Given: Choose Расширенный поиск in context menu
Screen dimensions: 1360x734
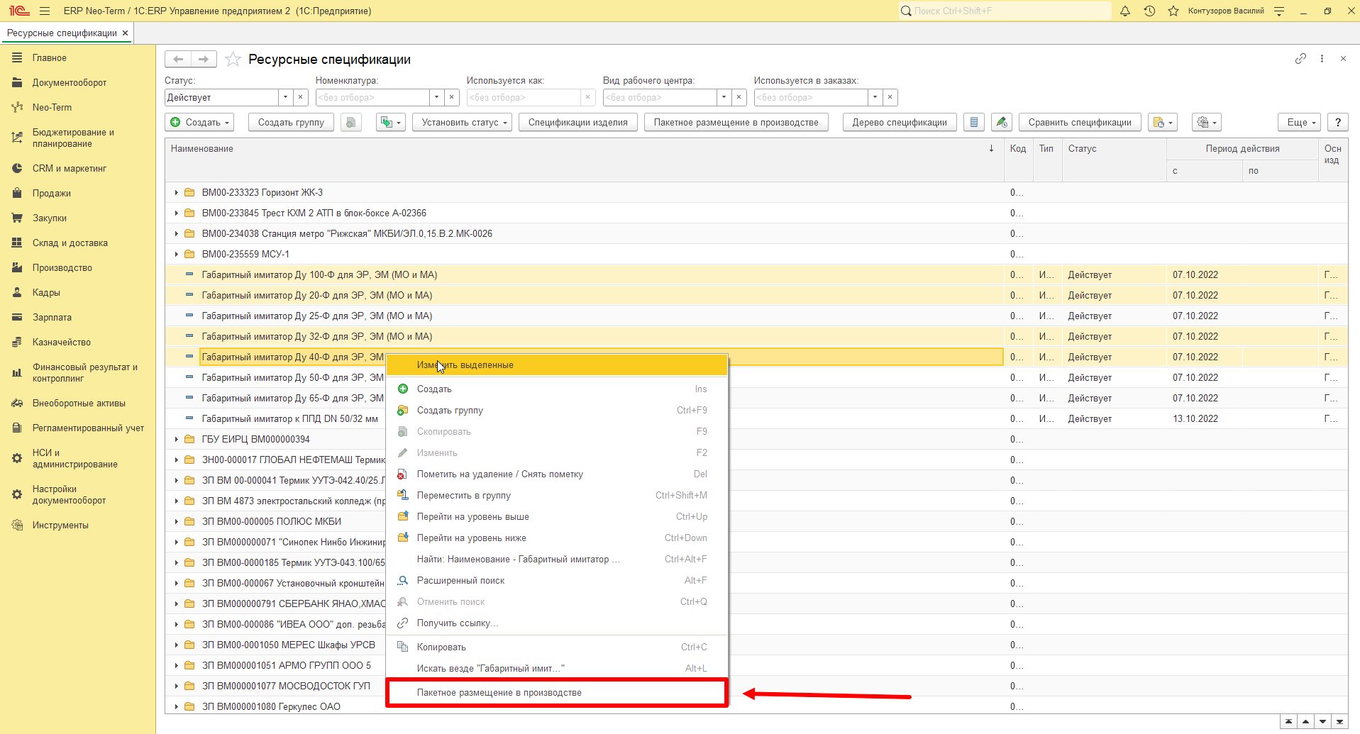Looking at the screenshot, I should [557, 580].
